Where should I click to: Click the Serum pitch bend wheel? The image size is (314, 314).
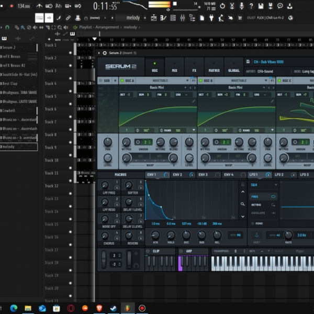coord(104,260)
